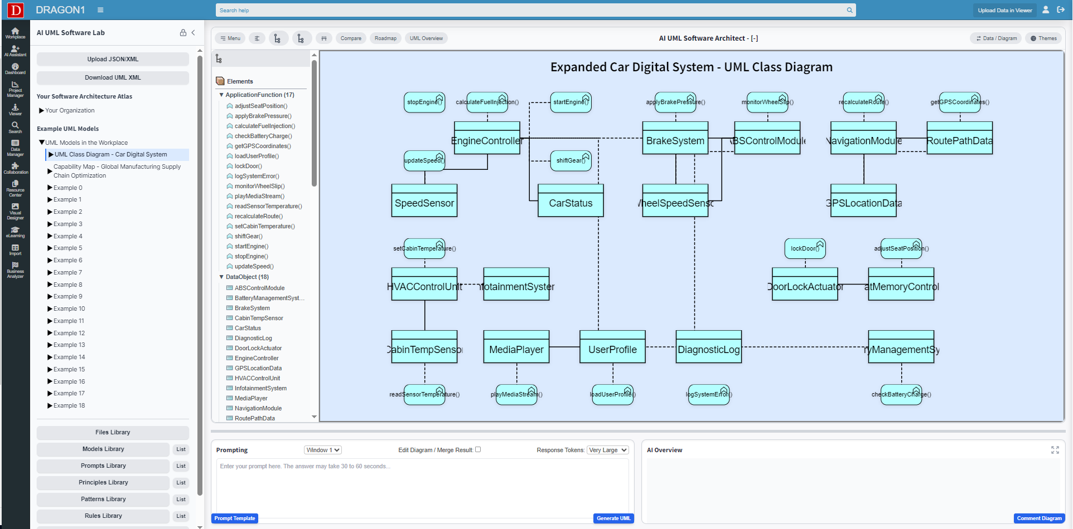1073x529 pixels.
Task: Open the Response Tokens Very Large dropdown
Action: point(607,450)
